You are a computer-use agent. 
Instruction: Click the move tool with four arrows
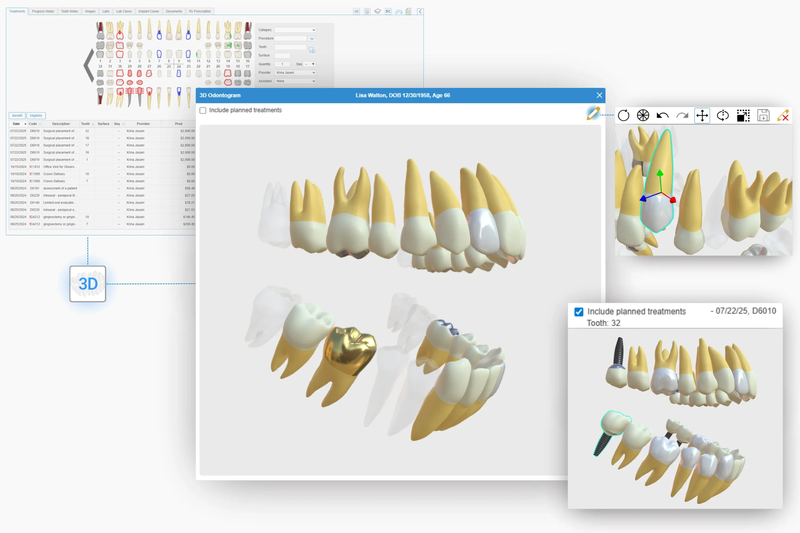[x=702, y=115]
